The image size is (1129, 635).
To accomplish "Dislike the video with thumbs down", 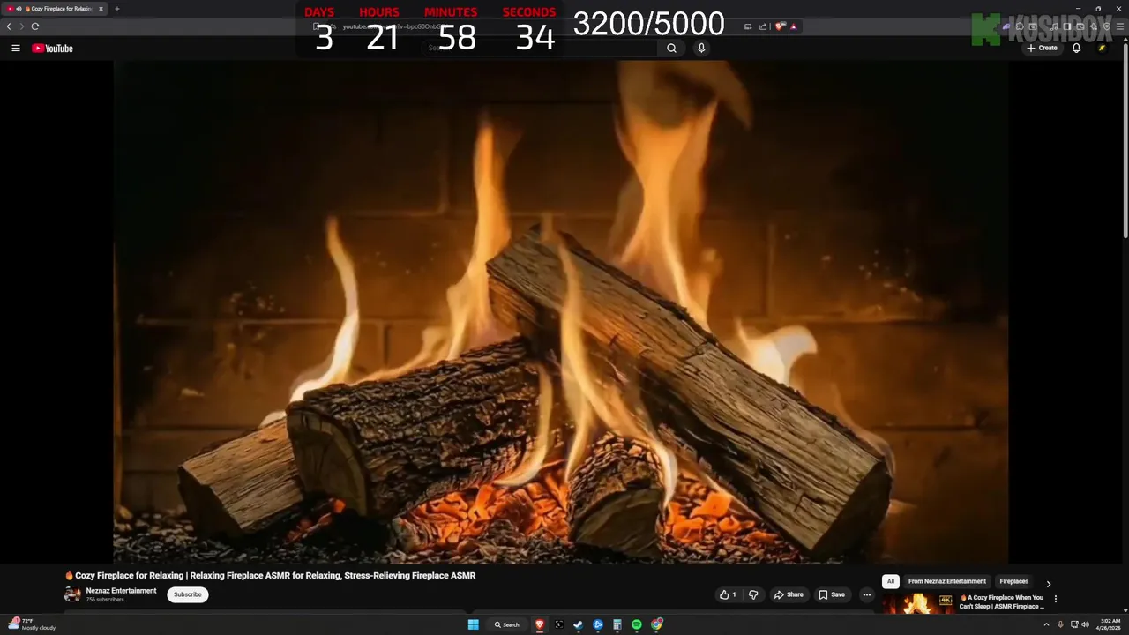I will (753, 594).
